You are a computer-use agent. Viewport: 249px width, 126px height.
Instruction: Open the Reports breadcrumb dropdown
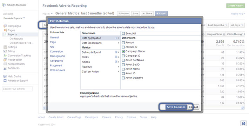(47, 14)
